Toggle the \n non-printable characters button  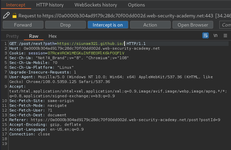(x=215, y=35)
